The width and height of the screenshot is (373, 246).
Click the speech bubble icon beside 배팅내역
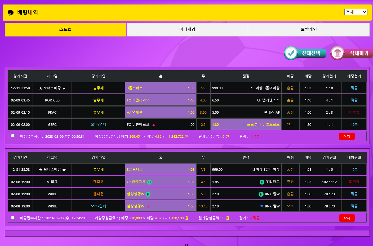(x=11, y=12)
